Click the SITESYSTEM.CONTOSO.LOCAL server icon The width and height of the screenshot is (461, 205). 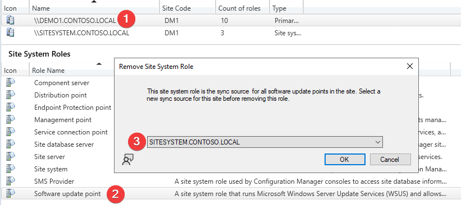tap(10, 32)
